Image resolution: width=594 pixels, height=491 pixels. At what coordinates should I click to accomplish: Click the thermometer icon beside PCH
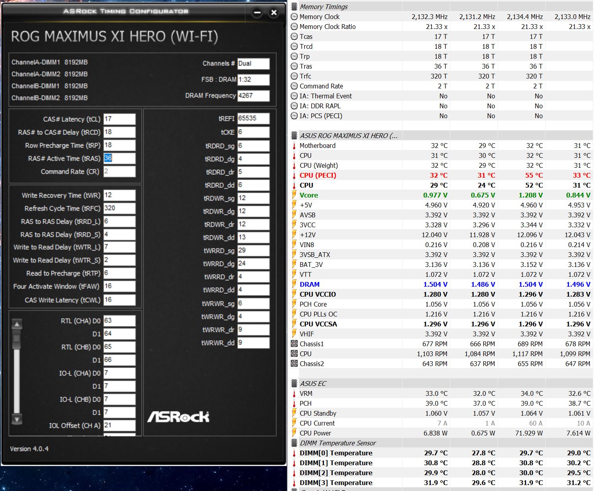(x=294, y=403)
